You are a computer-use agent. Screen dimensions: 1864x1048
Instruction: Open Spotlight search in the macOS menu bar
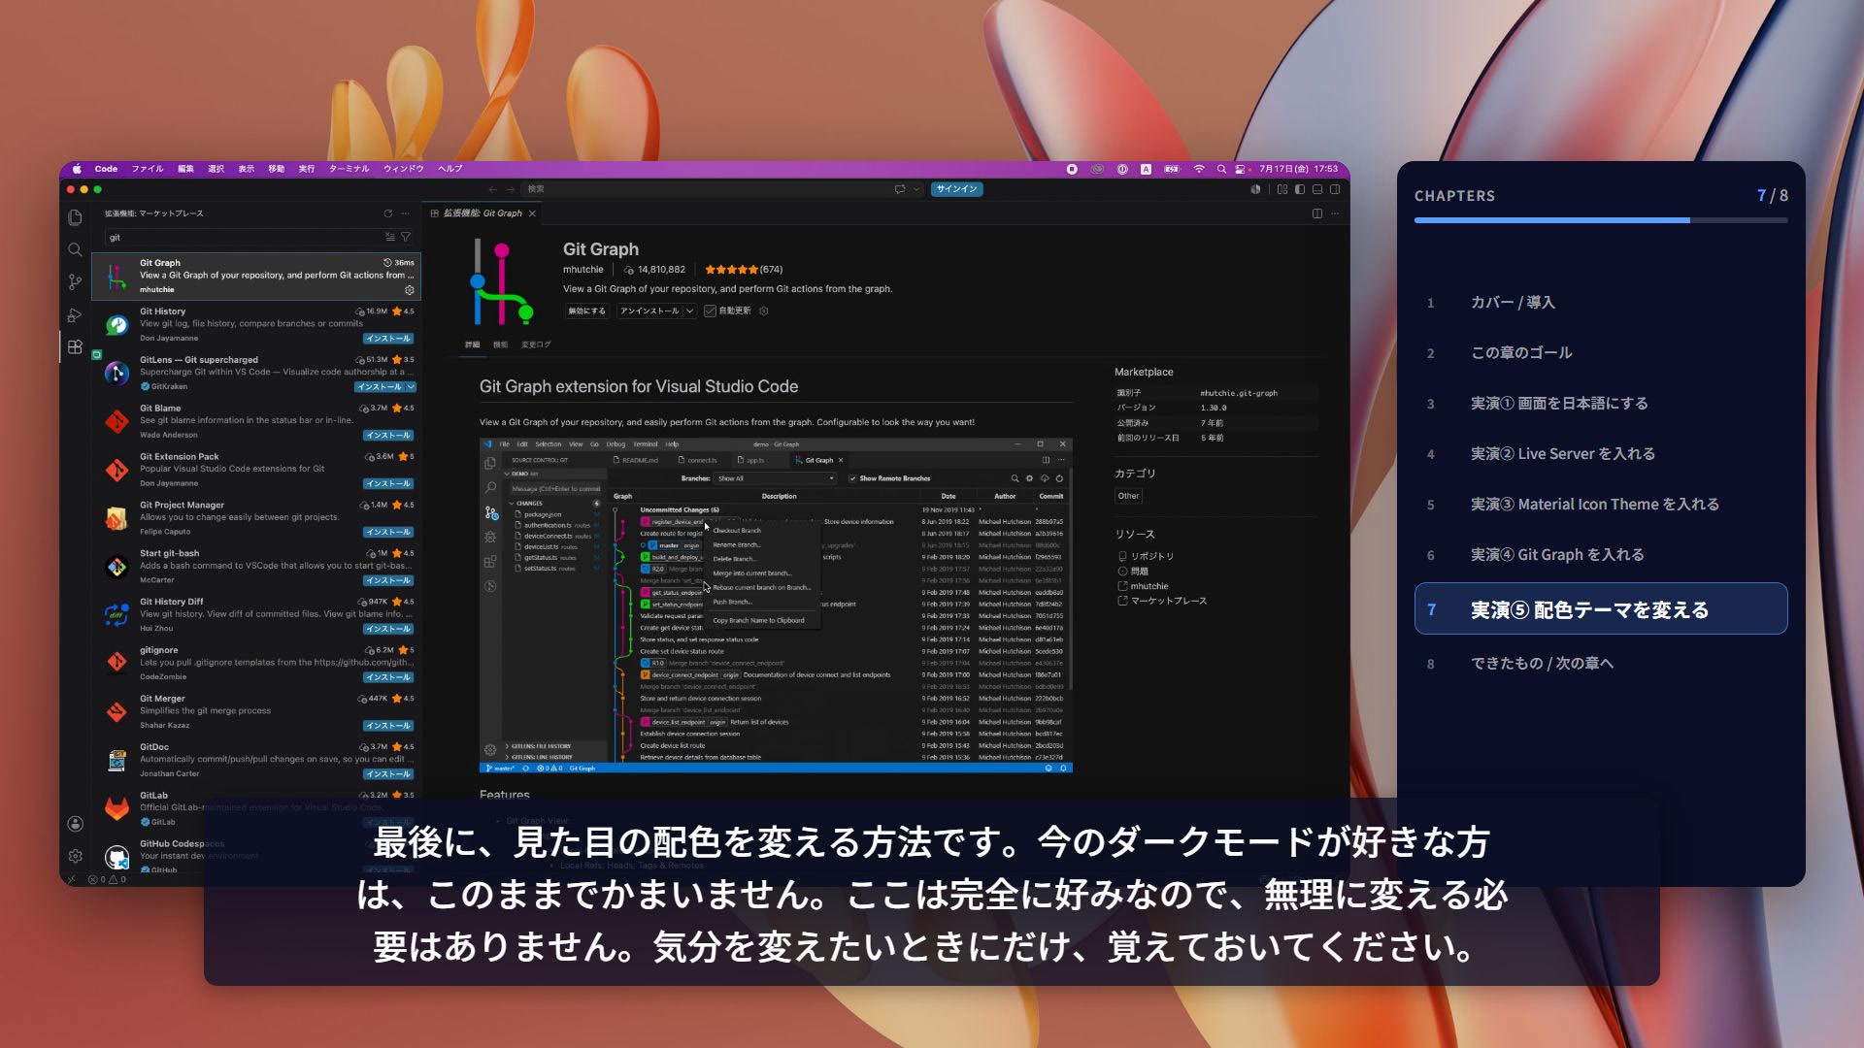tap(1221, 169)
